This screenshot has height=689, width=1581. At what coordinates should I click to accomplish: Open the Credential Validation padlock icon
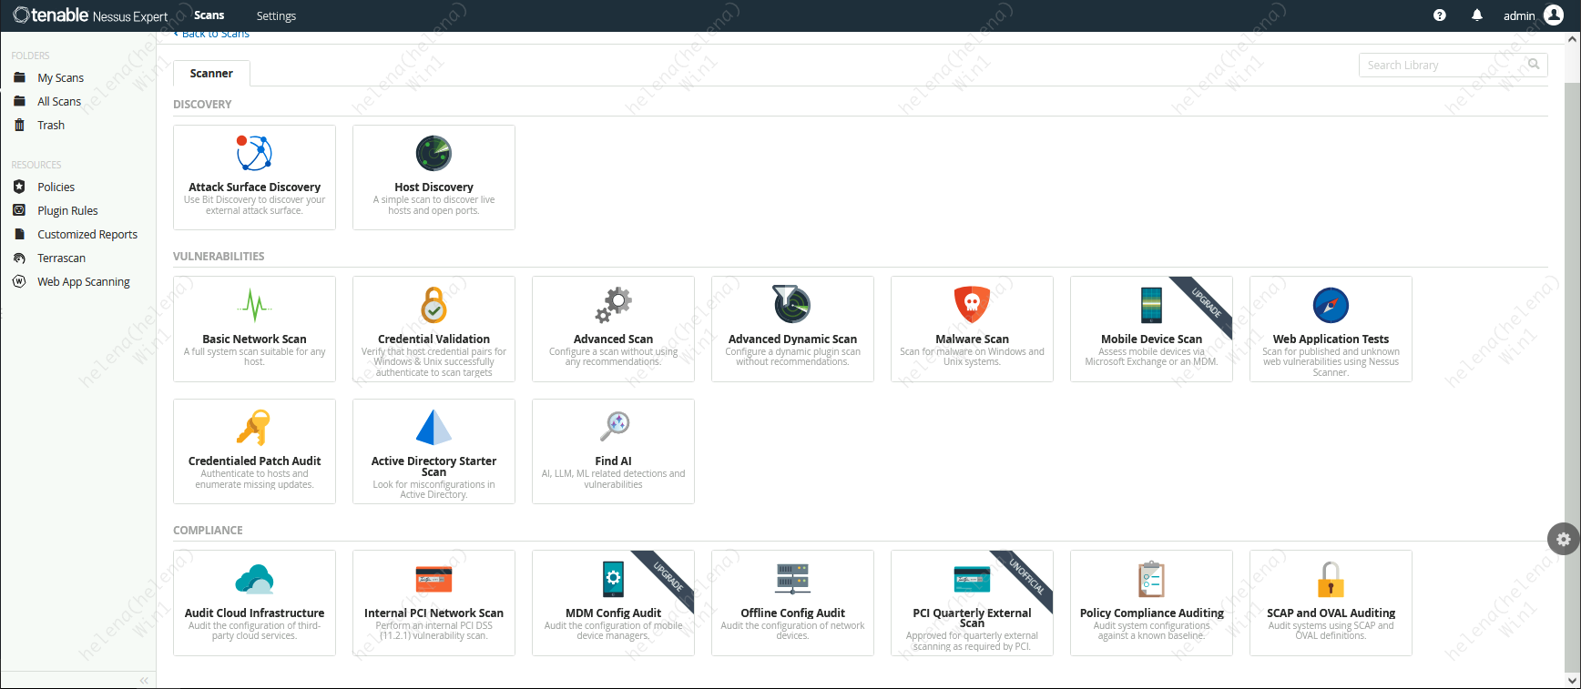coord(433,305)
